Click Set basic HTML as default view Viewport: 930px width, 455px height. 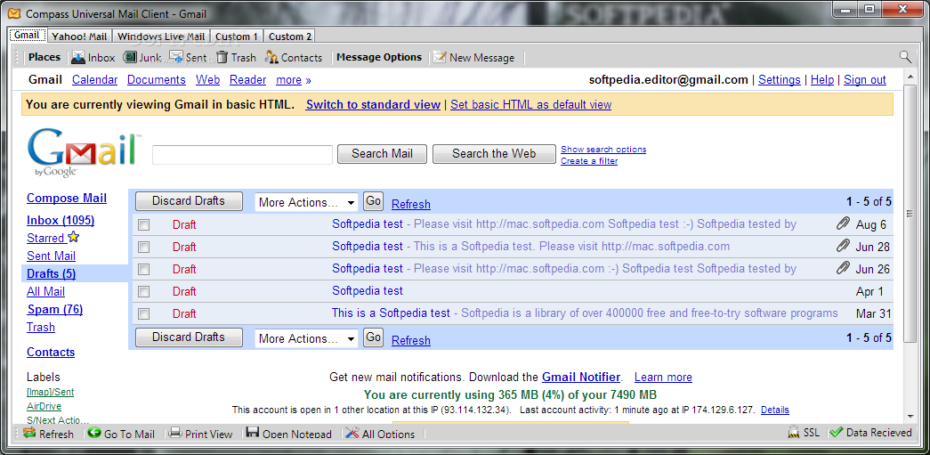(x=530, y=105)
